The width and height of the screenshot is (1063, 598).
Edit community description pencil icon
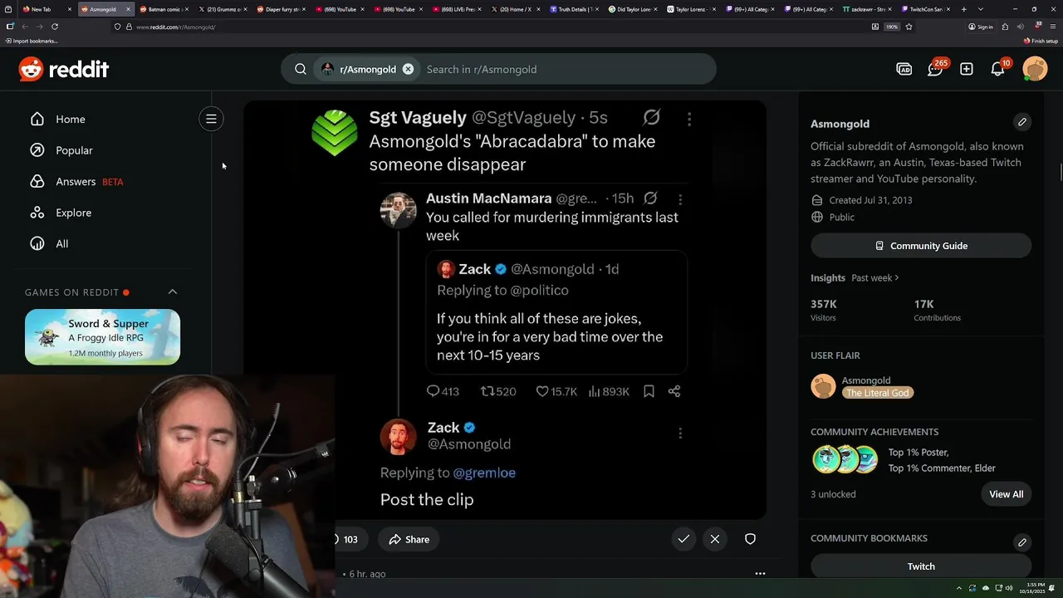[1022, 122]
